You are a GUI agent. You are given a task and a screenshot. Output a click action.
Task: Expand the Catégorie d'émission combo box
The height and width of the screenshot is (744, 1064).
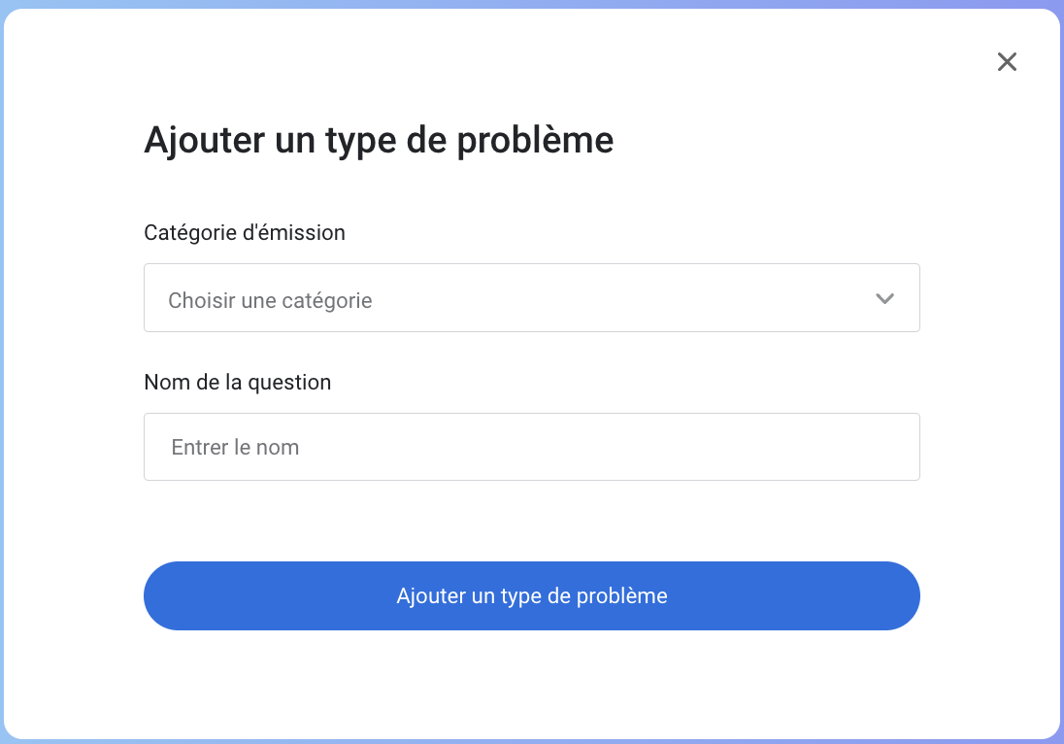(531, 298)
